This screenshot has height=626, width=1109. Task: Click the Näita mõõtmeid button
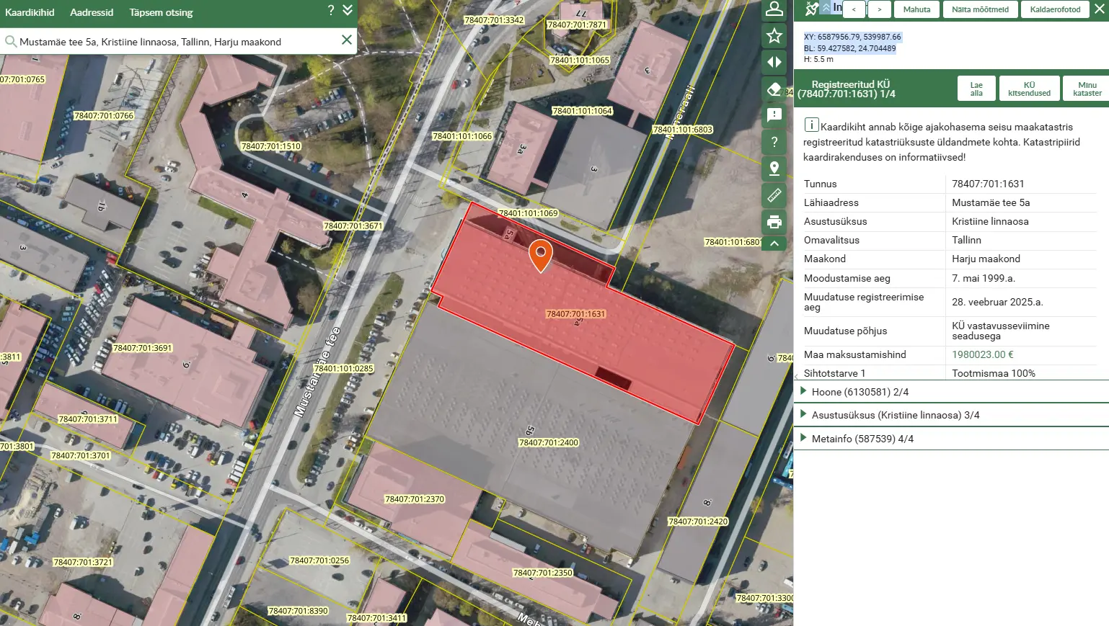tap(980, 9)
